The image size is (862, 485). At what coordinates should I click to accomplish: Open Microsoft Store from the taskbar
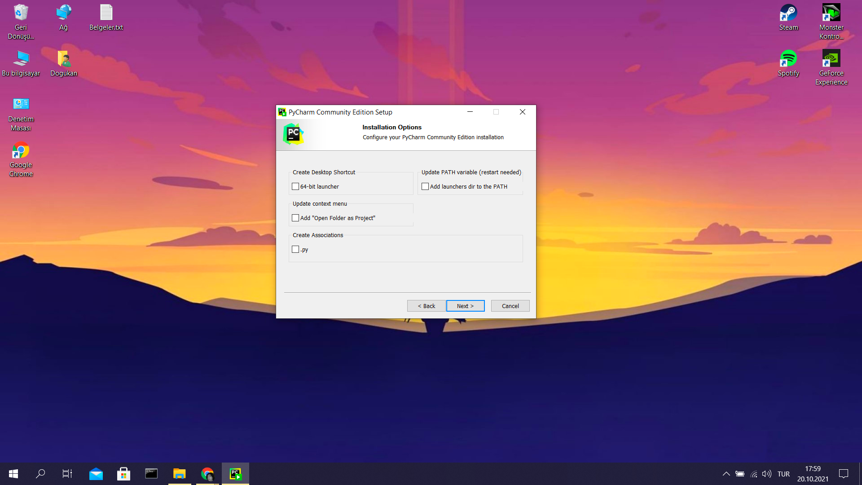(x=123, y=473)
